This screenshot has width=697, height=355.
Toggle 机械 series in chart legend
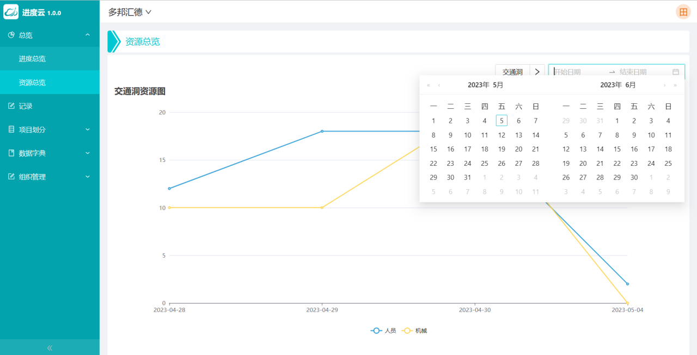414,331
